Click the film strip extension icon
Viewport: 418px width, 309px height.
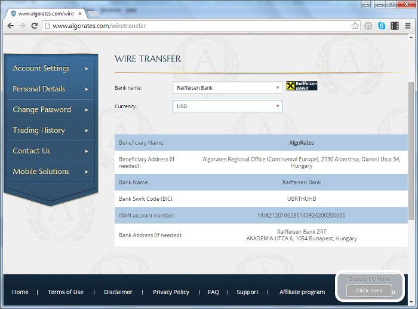pyautogui.click(x=394, y=26)
